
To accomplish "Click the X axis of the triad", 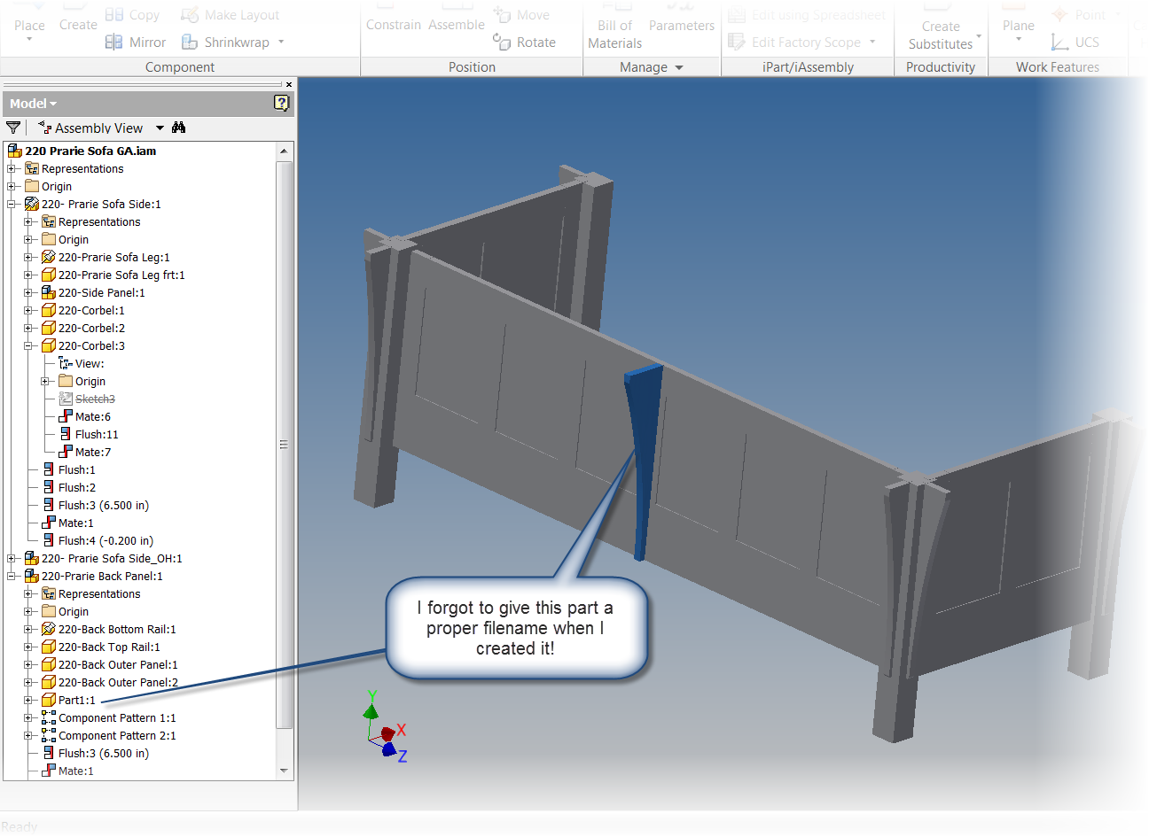I will 402,730.
